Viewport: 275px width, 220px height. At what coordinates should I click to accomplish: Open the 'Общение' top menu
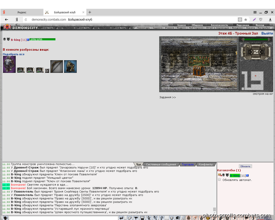(197, 25)
